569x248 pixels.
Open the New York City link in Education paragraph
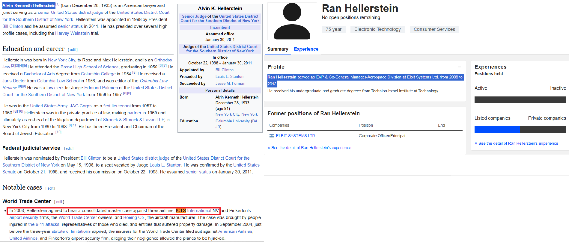click(x=61, y=60)
